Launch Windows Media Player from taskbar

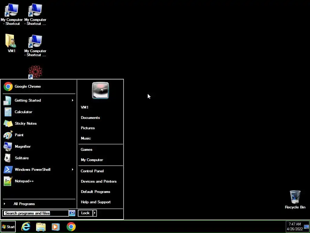[x=56, y=227]
